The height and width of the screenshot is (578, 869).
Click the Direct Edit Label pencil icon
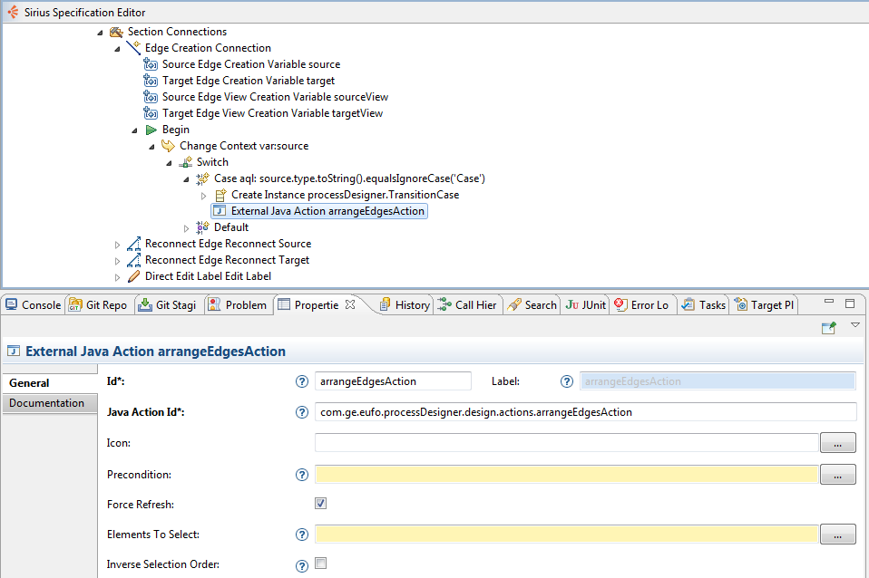coord(133,276)
